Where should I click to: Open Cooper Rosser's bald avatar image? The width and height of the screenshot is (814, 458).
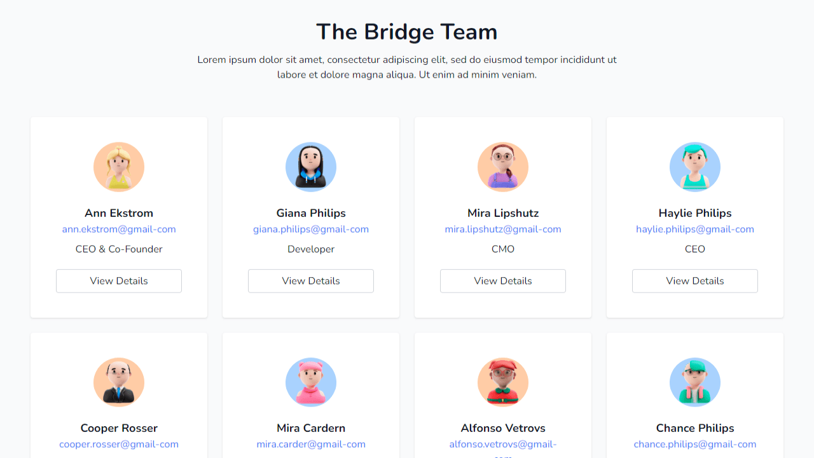tap(119, 382)
